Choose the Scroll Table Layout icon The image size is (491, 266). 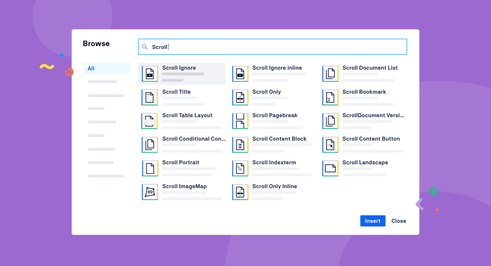[150, 121]
